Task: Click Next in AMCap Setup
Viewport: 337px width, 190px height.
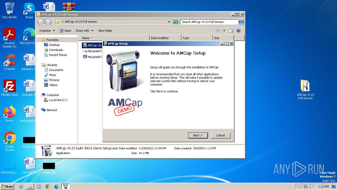Action: point(198,135)
